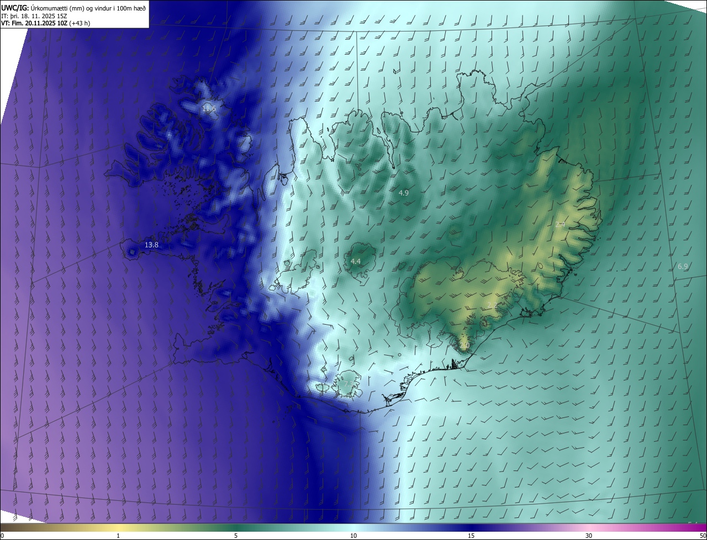
Task: Click the 11.6 value in the Westfjords
Action: click(x=209, y=109)
